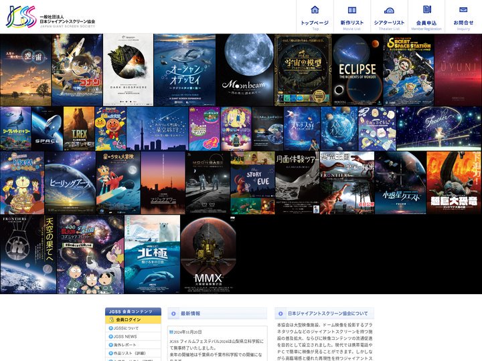The height and width of the screenshot is (361, 482).
Task: Open the オーシャンオデッセイ whale poster
Action: tap(185, 70)
